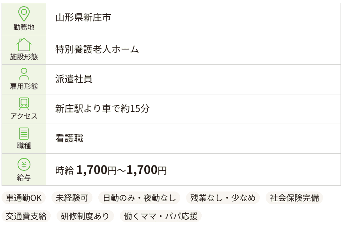The height and width of the screenshot is (227, 346).
Task: Click the 雇用形態 person icon
Action: [x=24, y=73]
